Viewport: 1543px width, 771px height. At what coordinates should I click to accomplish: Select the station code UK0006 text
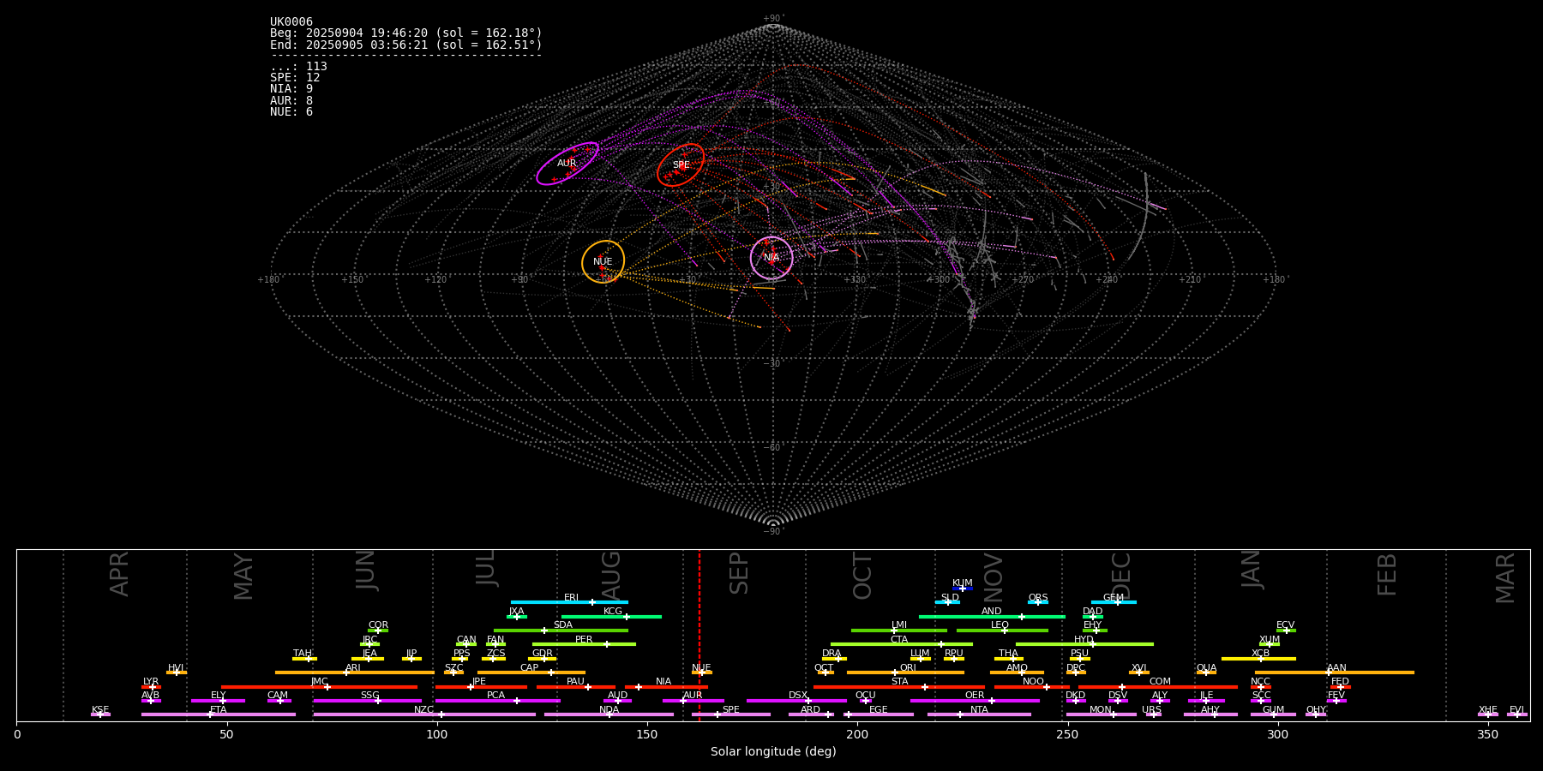291,22
